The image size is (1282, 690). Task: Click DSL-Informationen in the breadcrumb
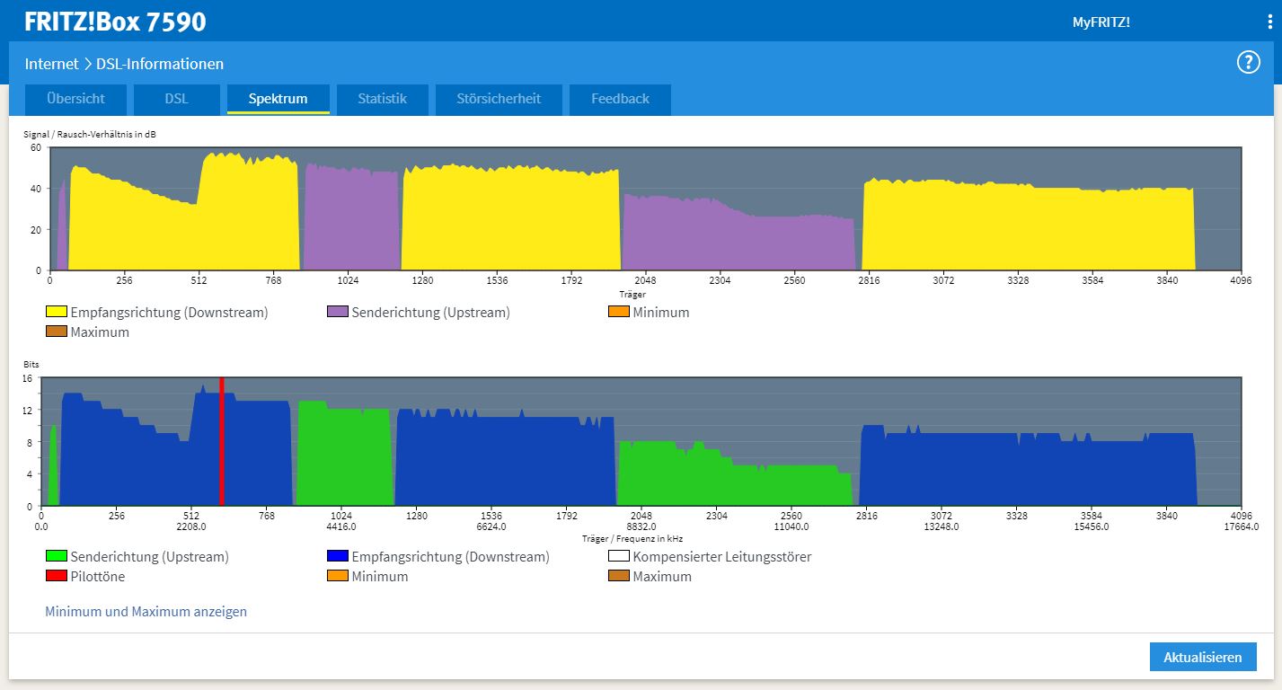point(160,64)
